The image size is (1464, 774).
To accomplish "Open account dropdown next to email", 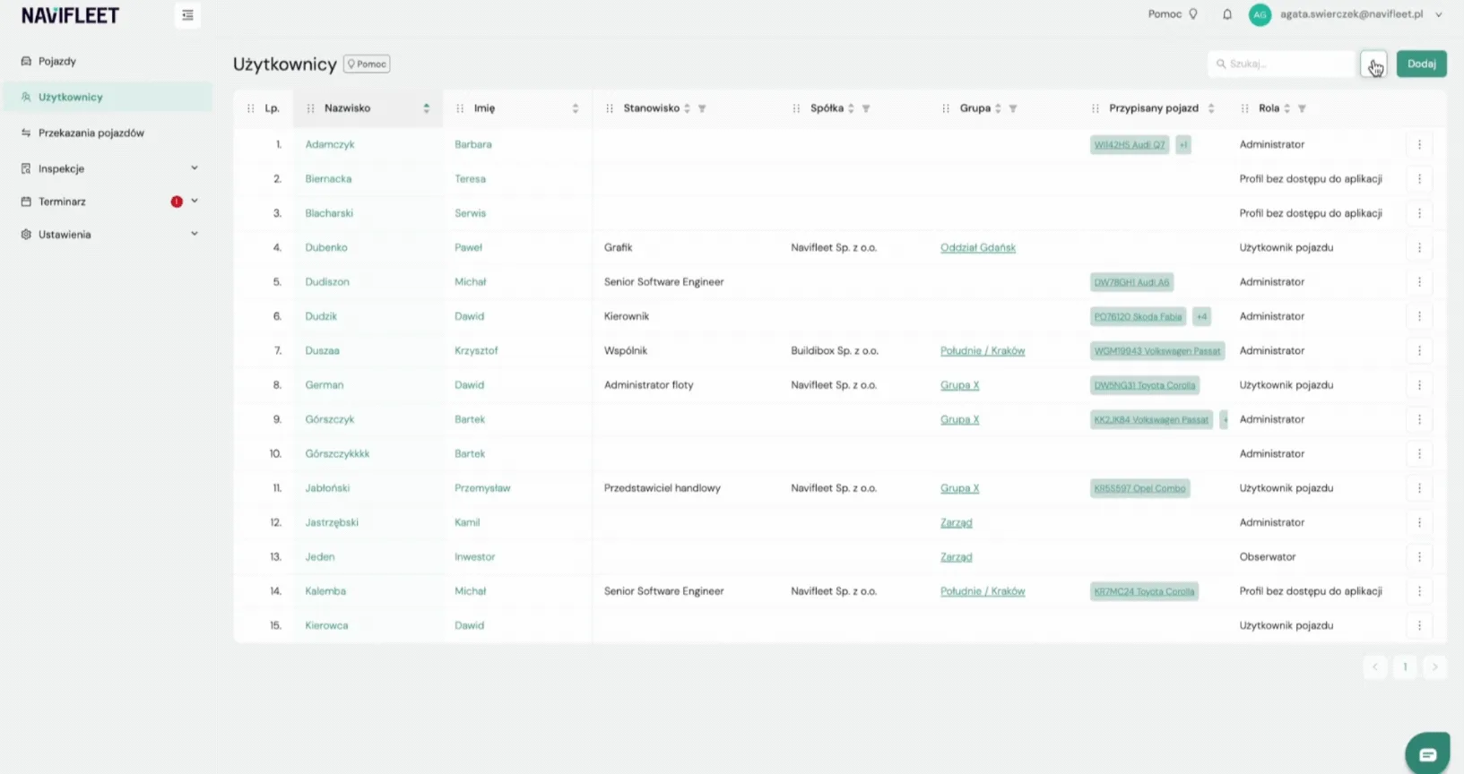I will point(1439,14).
